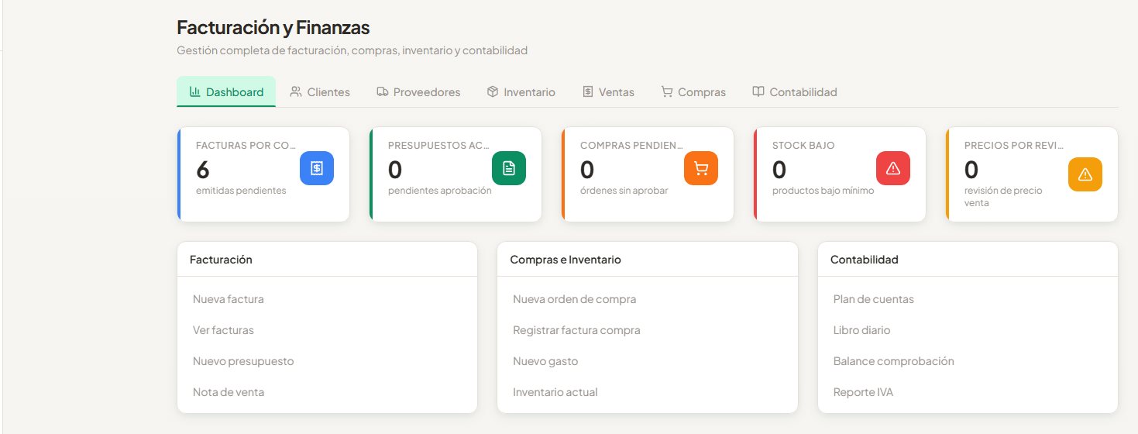The height and width of the screenshot is (434, 1138).
Task: Click Libro diario link
Action: tap(862, 330)
